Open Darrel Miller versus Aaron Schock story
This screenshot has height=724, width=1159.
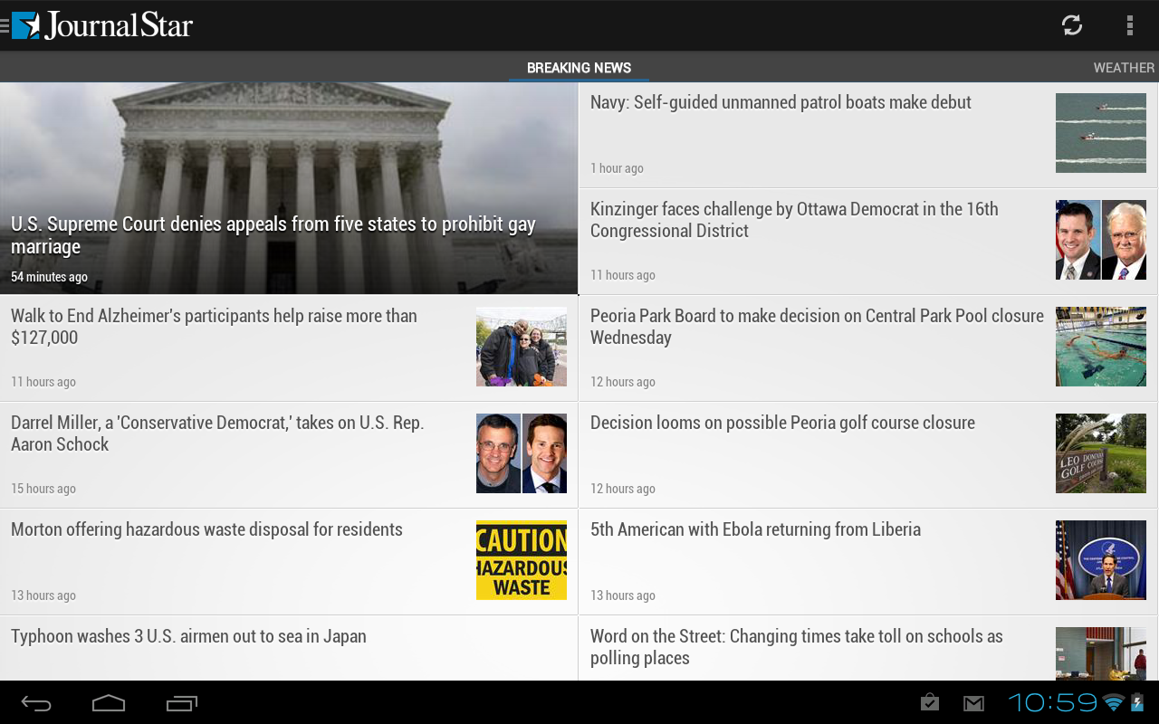[289, 455]
